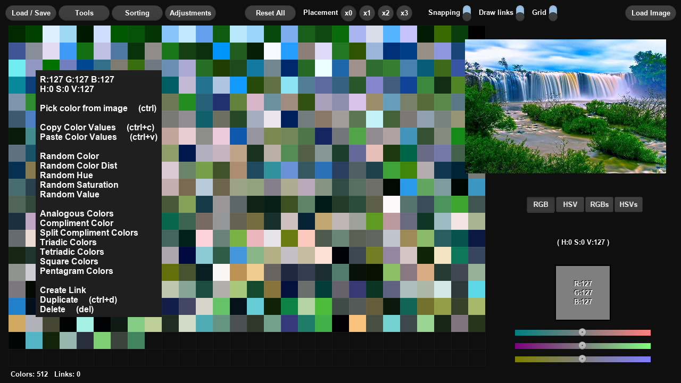The width and height of the screenshot is (681, 383).
Task: Select Triadic Colors in context menu
Action: 68,242
